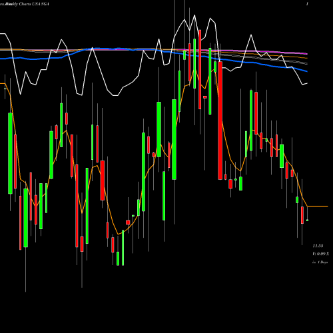Click the 'V: 0.09 X' volume label

point(321,254)
